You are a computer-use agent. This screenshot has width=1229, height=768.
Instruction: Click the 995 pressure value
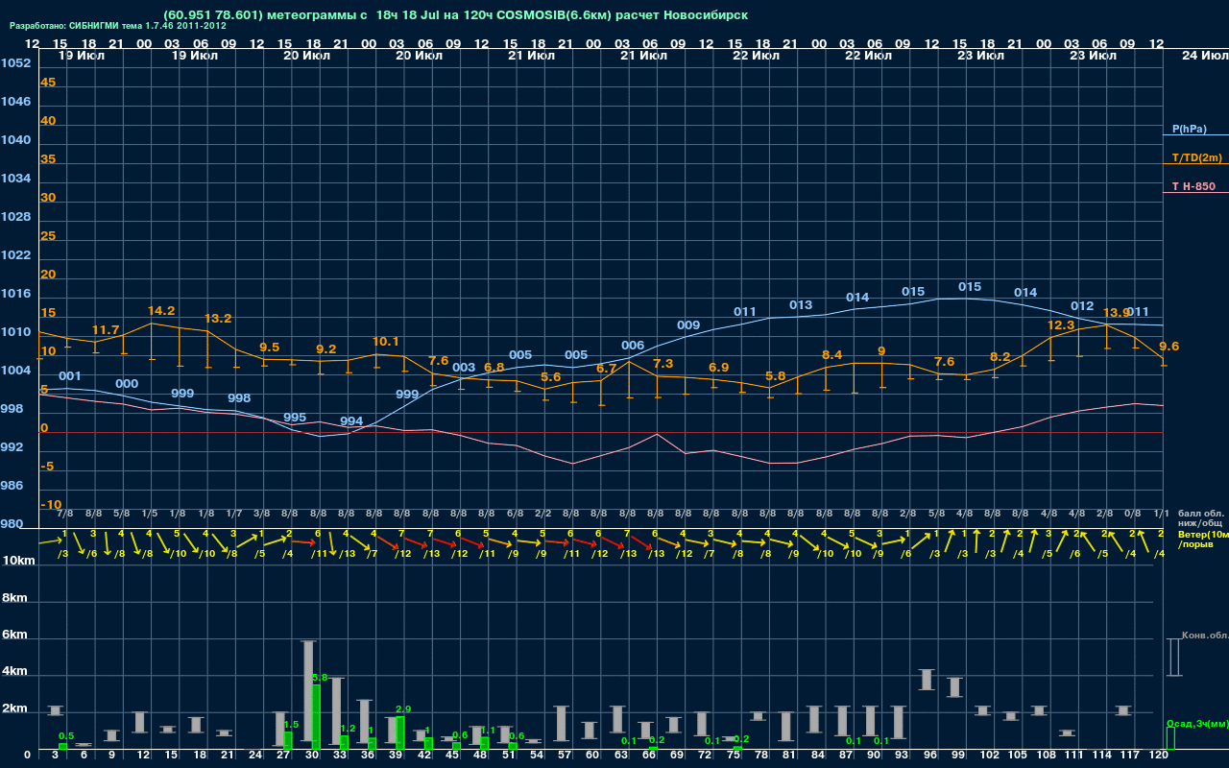coord(295,418)
